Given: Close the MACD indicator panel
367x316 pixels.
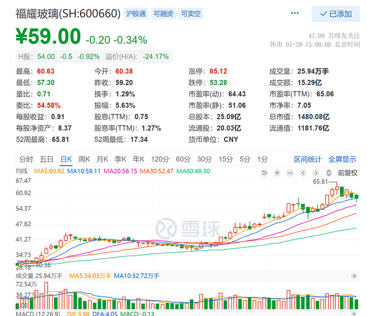Looking at the screenshot, I should (x=354, y=314).
